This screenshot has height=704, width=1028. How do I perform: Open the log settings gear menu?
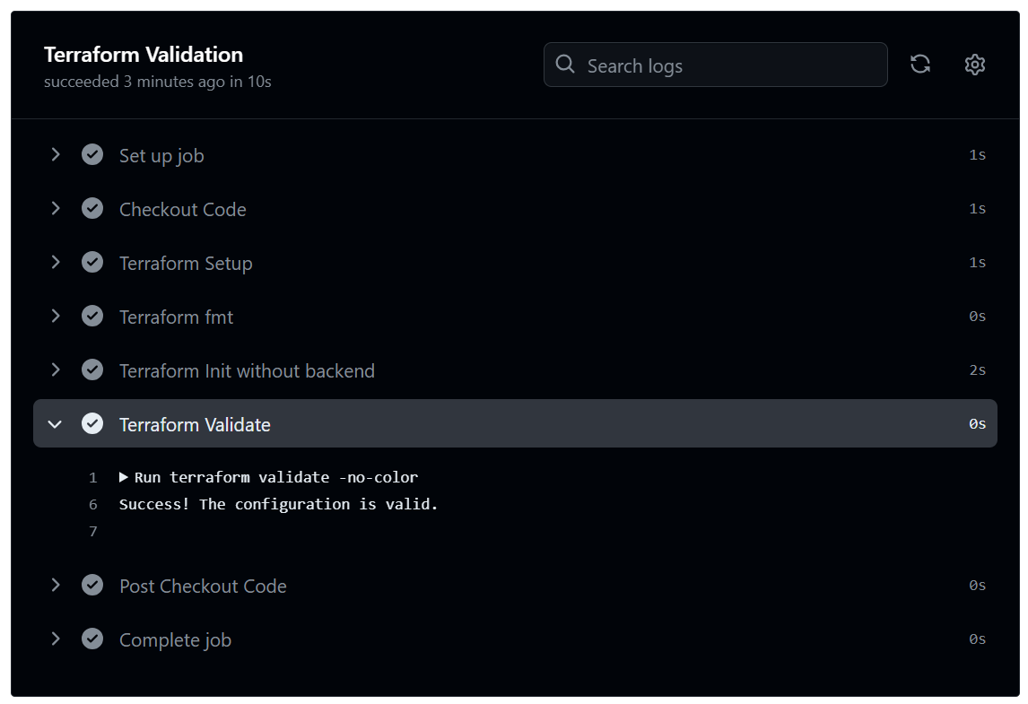(974, 65)
